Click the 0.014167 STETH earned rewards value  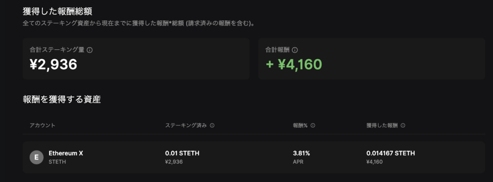(390, 154)
